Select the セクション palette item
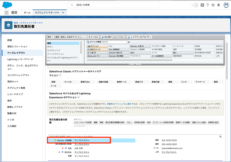 click(x=97, y=46)
